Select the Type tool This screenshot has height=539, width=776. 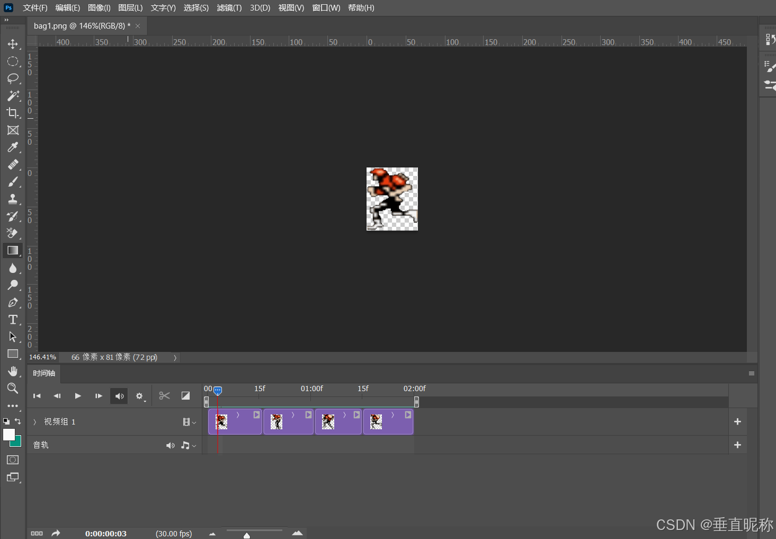pyautogui.click(x=13, y=320)
